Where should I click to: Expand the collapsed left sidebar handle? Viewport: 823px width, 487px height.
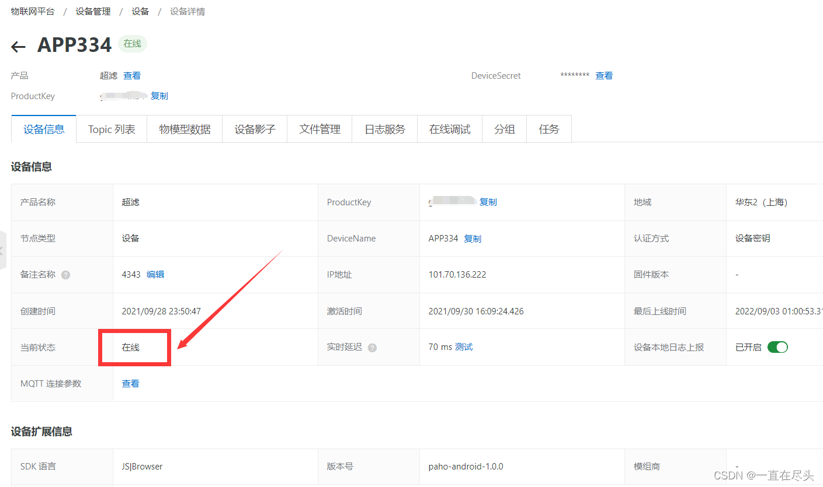[x=2, y=251]
